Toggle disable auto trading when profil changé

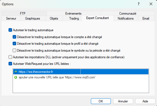(x=14, y=44)
